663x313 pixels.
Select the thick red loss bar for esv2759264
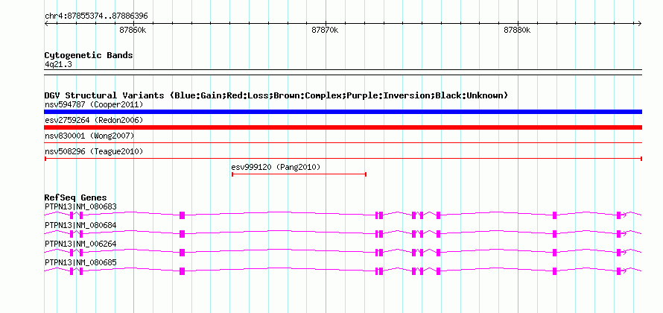[x=343, y=127]
